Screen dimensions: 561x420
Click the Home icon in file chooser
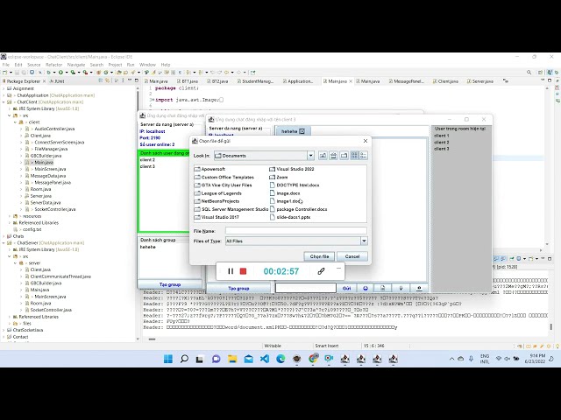[333, 156]
